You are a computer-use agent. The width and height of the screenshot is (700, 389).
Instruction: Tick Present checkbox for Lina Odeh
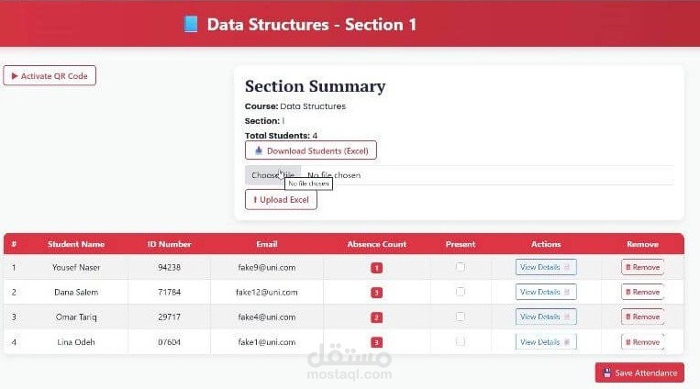461,341
